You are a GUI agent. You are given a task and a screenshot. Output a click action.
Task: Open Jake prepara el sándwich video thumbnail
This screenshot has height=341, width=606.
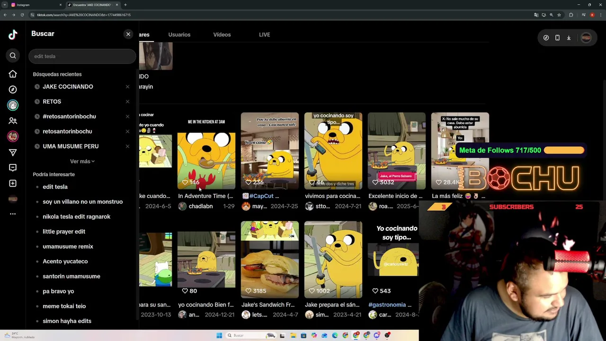click(333, 260)
